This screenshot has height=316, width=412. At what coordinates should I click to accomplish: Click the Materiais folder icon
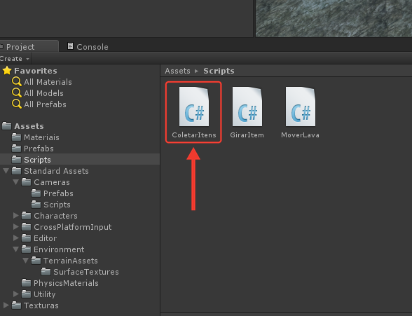[x=17, y=137]
